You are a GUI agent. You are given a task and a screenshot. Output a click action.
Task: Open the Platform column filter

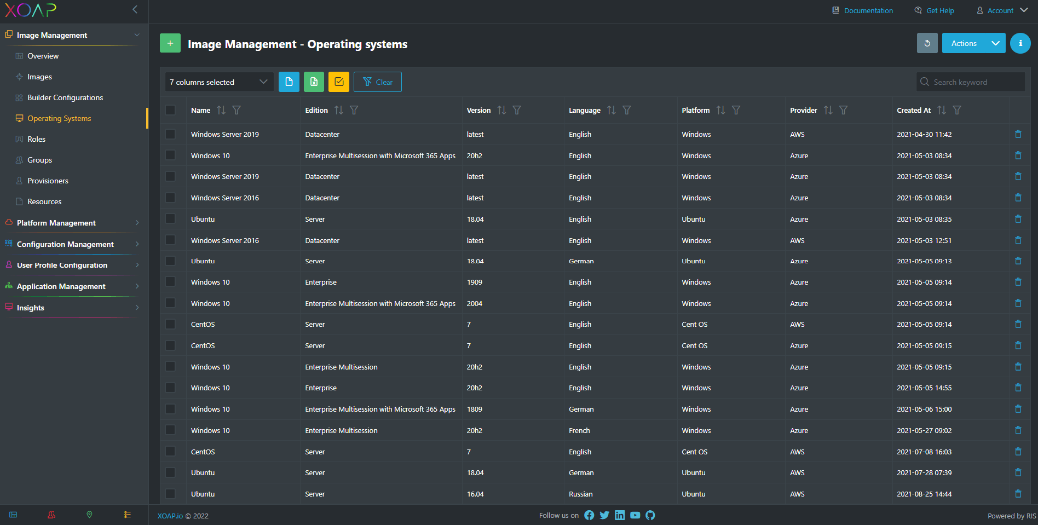point(736,110)
